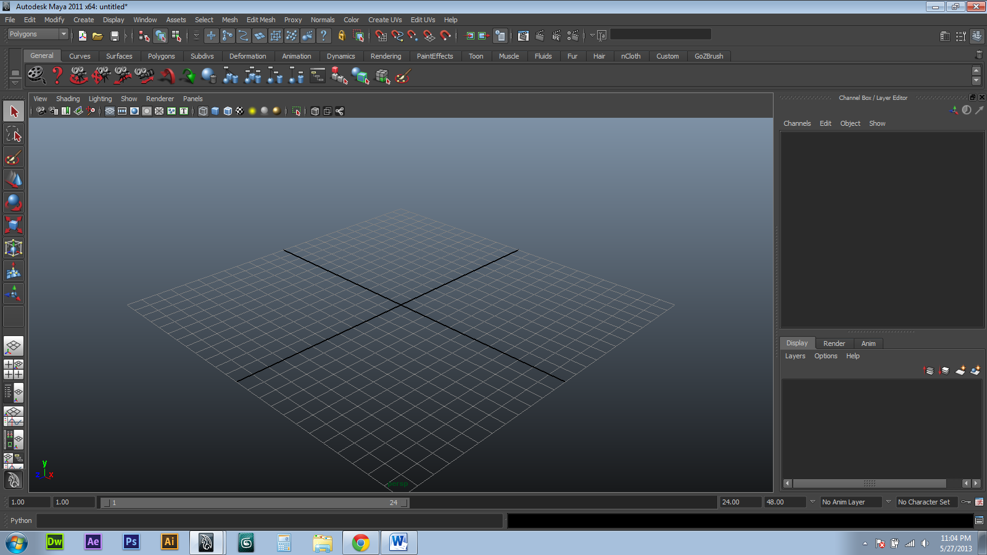Select the Lasso selection tool
987x555 pixels.
click(14, 134)
